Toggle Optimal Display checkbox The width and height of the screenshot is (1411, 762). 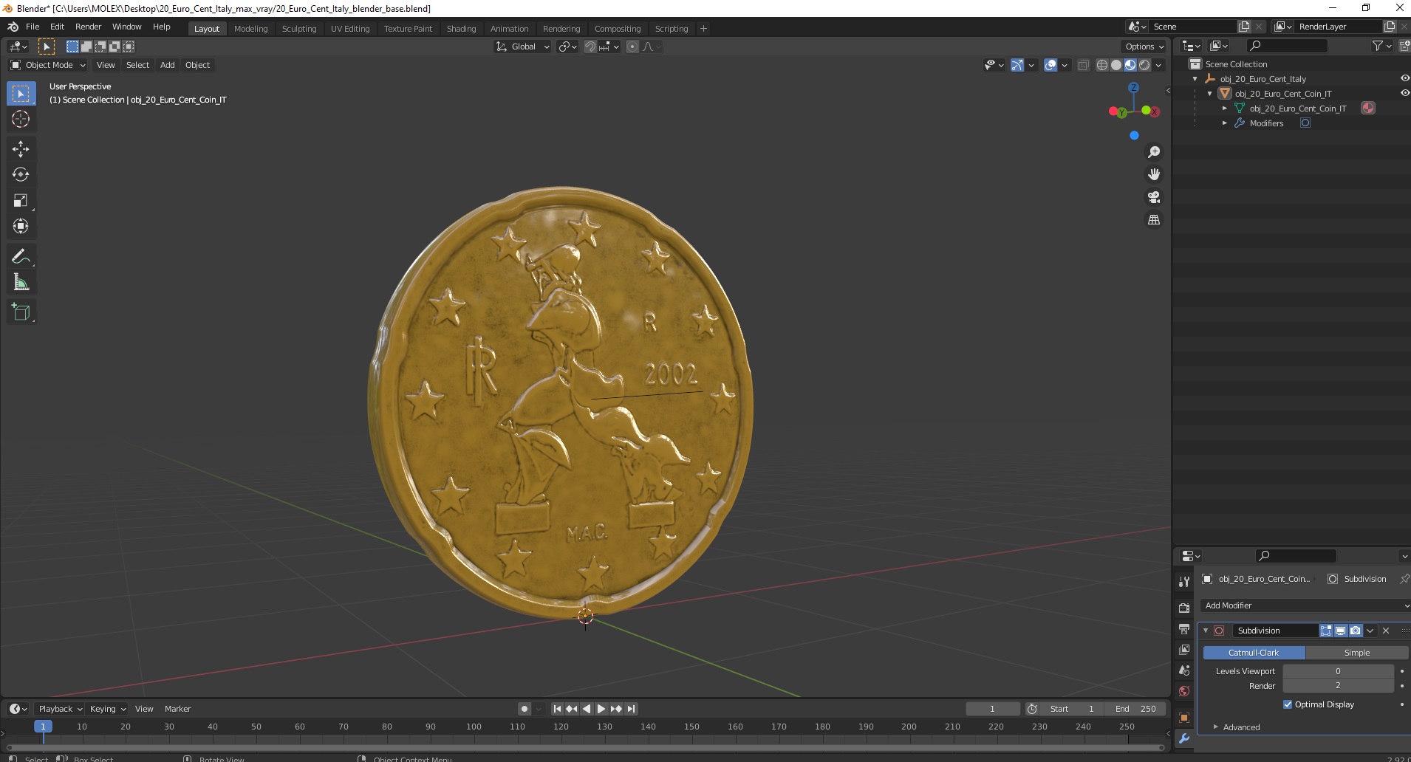1288,704
